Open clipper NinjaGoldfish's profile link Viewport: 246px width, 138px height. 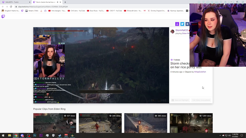pyautogui.click(x=200, y=72)
